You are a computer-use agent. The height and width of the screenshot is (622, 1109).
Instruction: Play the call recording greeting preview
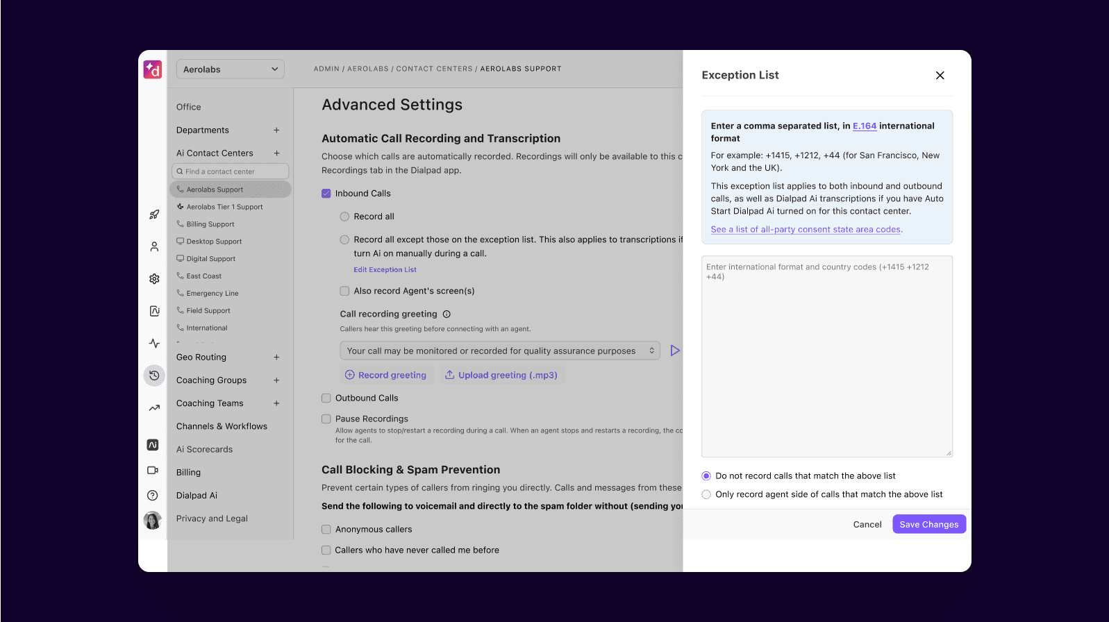pyautogui.click(x=674, y=351)
